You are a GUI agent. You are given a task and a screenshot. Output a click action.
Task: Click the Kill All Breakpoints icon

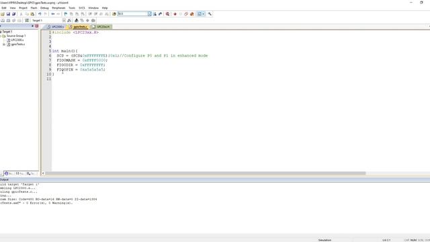coord(192,14)
